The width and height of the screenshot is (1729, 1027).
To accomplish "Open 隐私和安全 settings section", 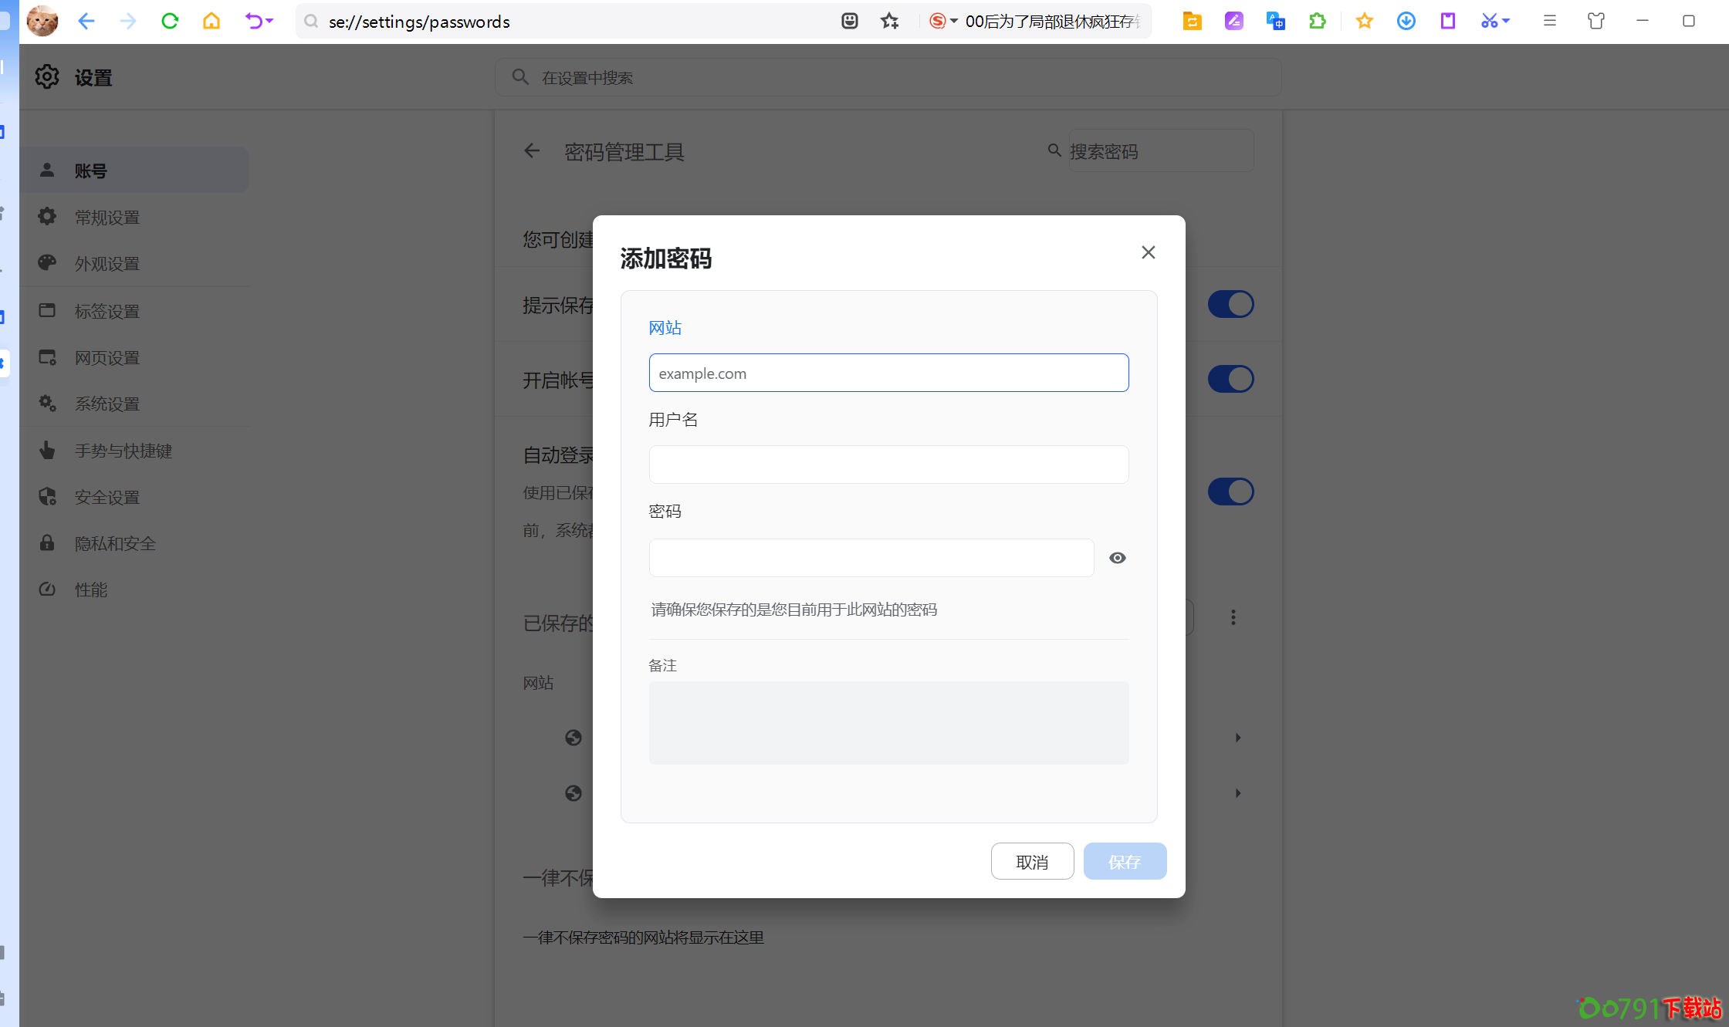I will pos(115,544).
